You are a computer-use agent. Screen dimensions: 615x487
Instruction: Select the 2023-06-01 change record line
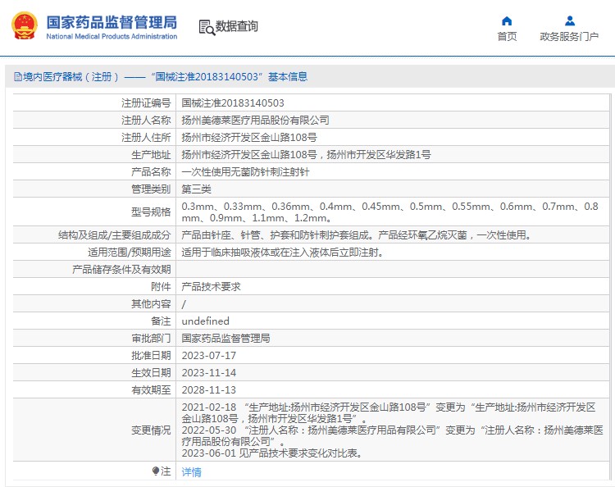[x=271, y=453]
